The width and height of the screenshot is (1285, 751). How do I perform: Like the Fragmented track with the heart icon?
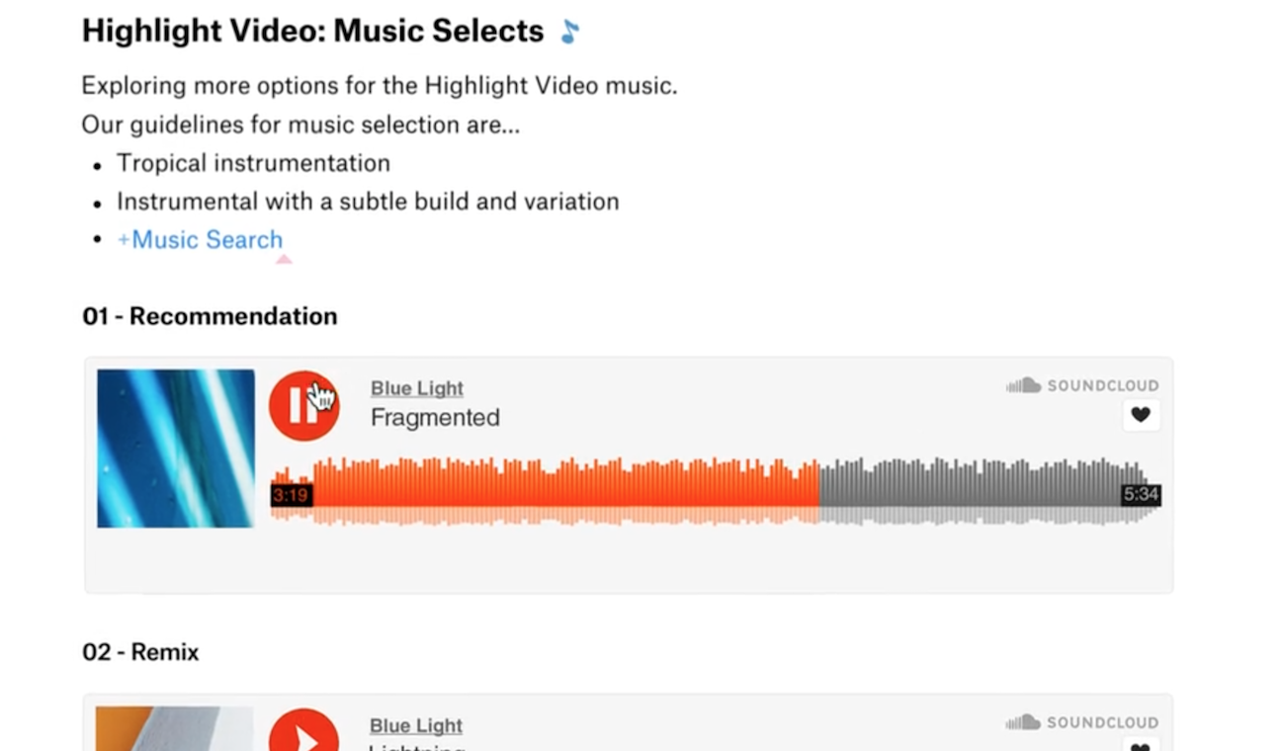tap(1141, 415)
